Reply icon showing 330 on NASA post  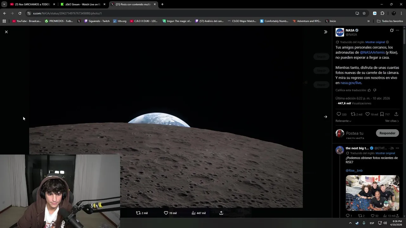click(x=338, y=114)
